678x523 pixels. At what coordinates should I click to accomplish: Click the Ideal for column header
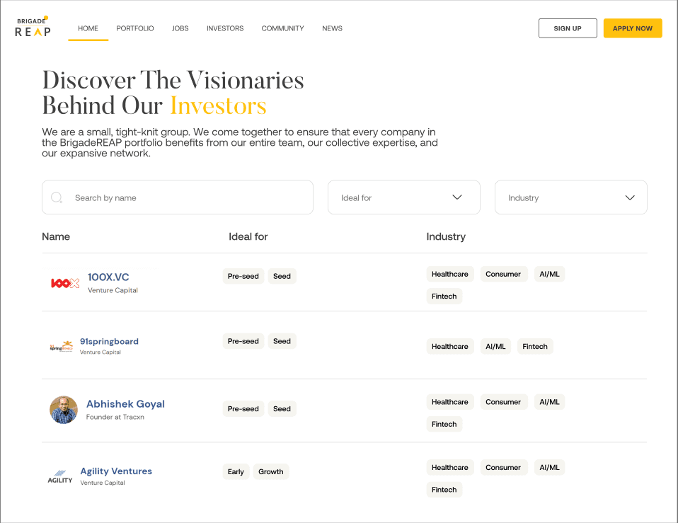[248, 236]
